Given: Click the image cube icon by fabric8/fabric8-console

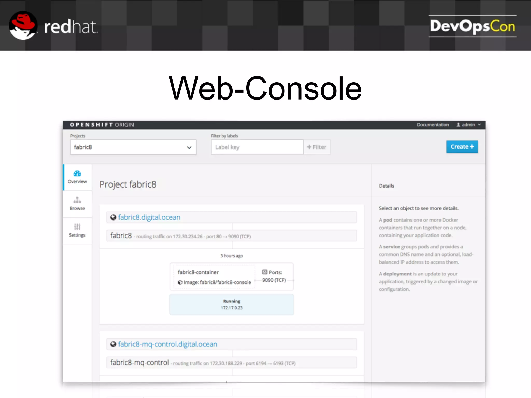Looking at the screenshot, I should (180, 282).
